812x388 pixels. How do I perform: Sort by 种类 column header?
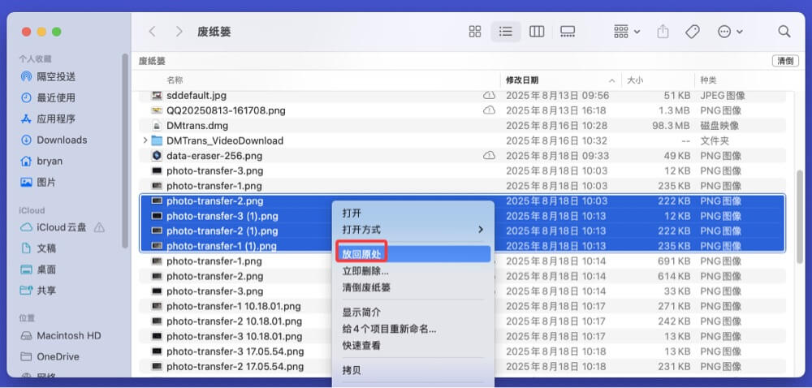coord(708,80)
